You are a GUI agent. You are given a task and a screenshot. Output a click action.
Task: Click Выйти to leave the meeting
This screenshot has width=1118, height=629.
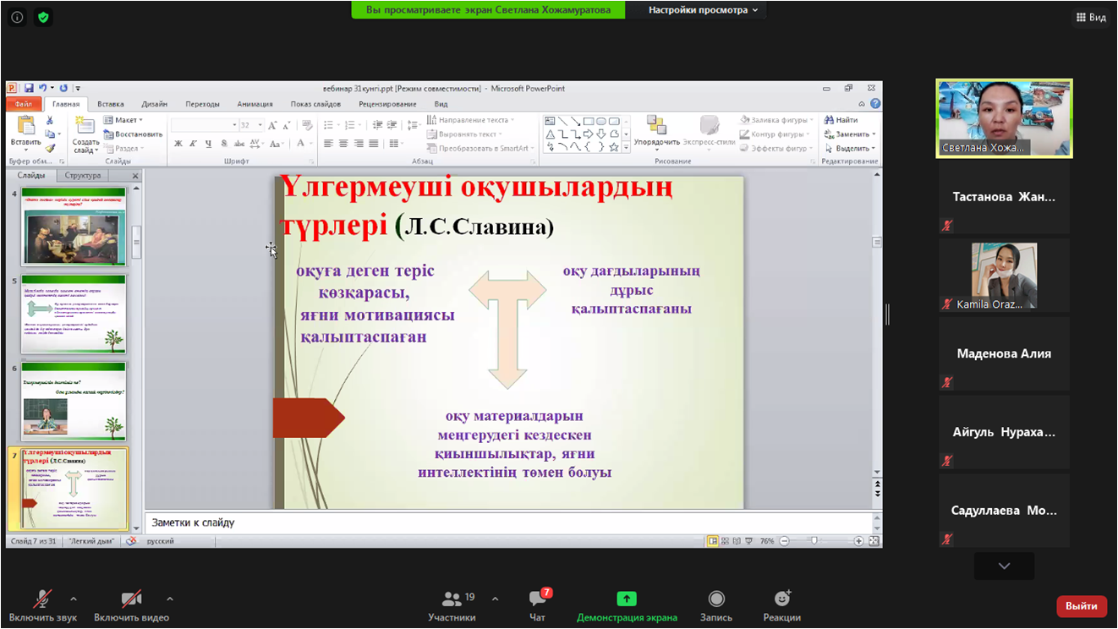click(x=1081, y=606)
